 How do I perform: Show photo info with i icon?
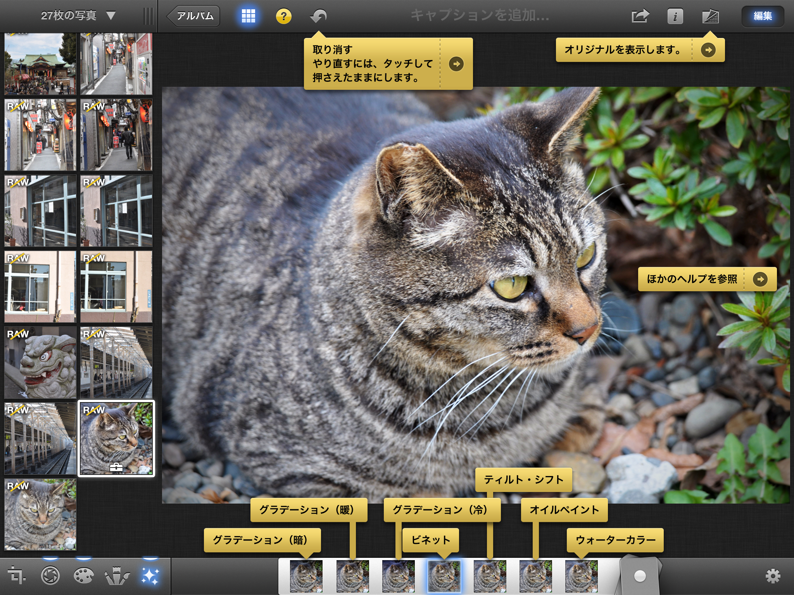pos(675,16)
